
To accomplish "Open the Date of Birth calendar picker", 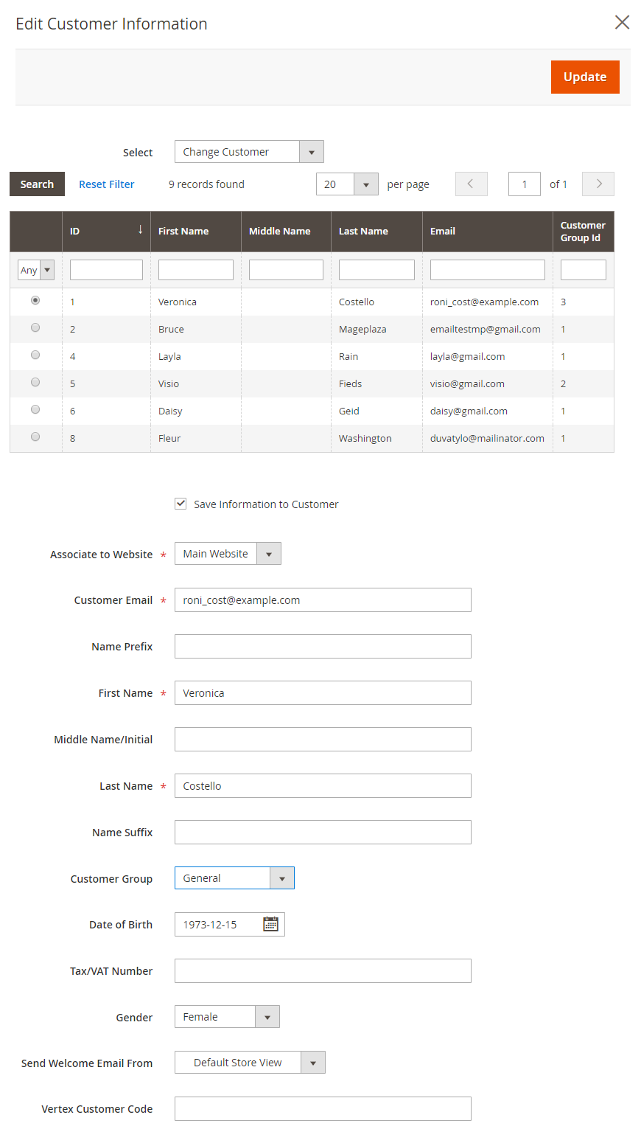I will (270, 924).
